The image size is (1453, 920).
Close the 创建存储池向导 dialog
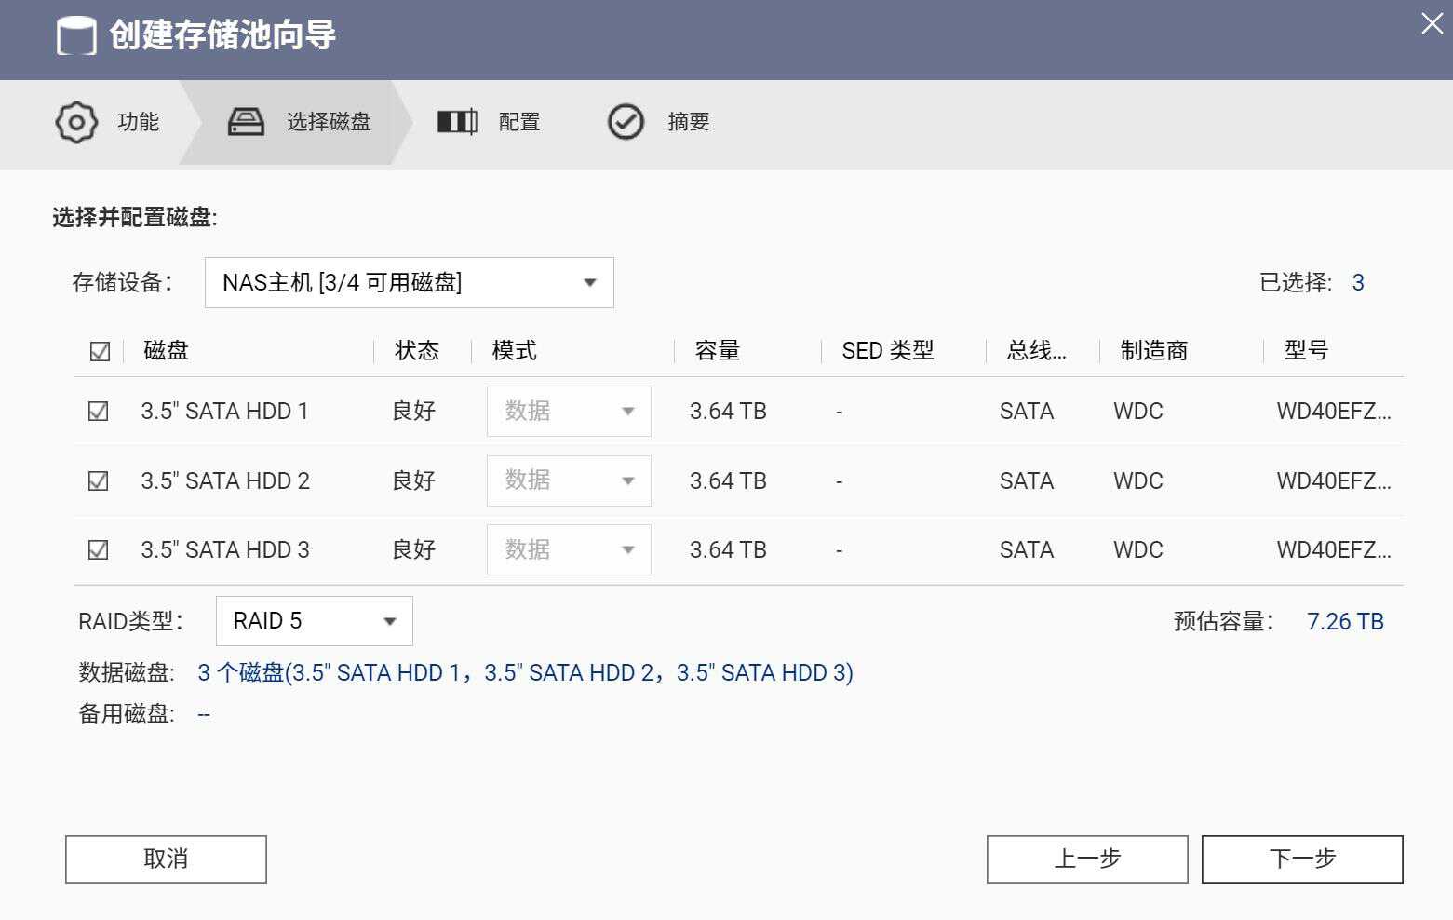[1432, 23]
